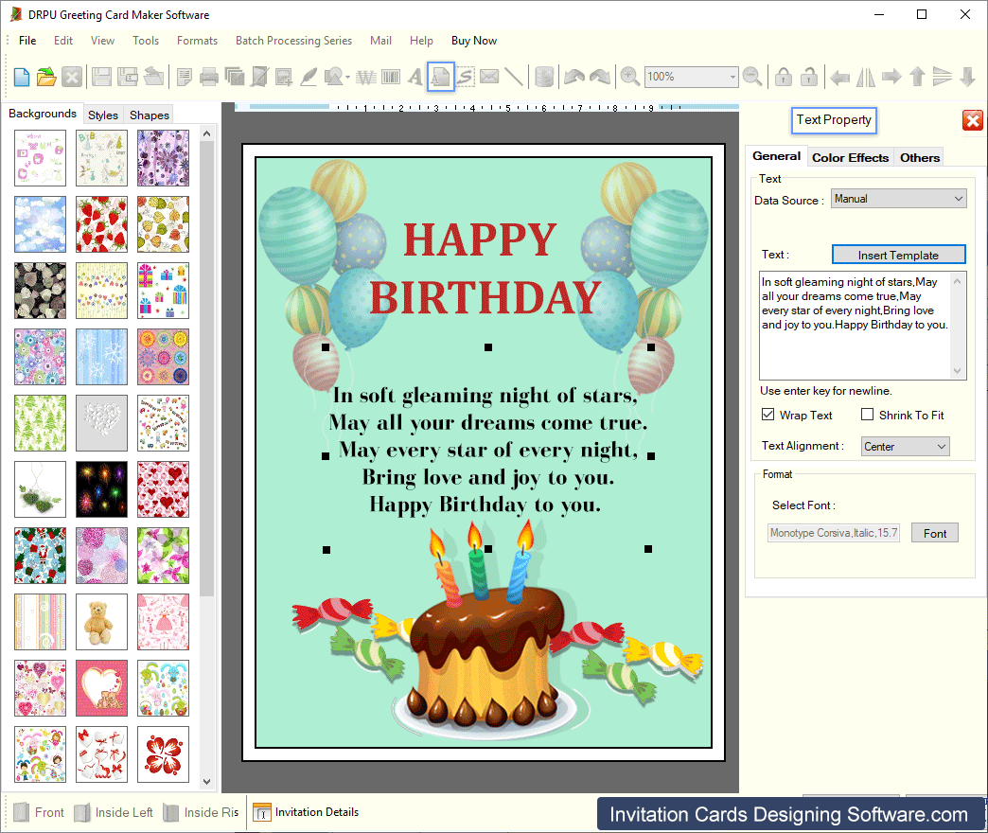Insert a barcode onto the card
988x833 pixels.
coord(390,77)
